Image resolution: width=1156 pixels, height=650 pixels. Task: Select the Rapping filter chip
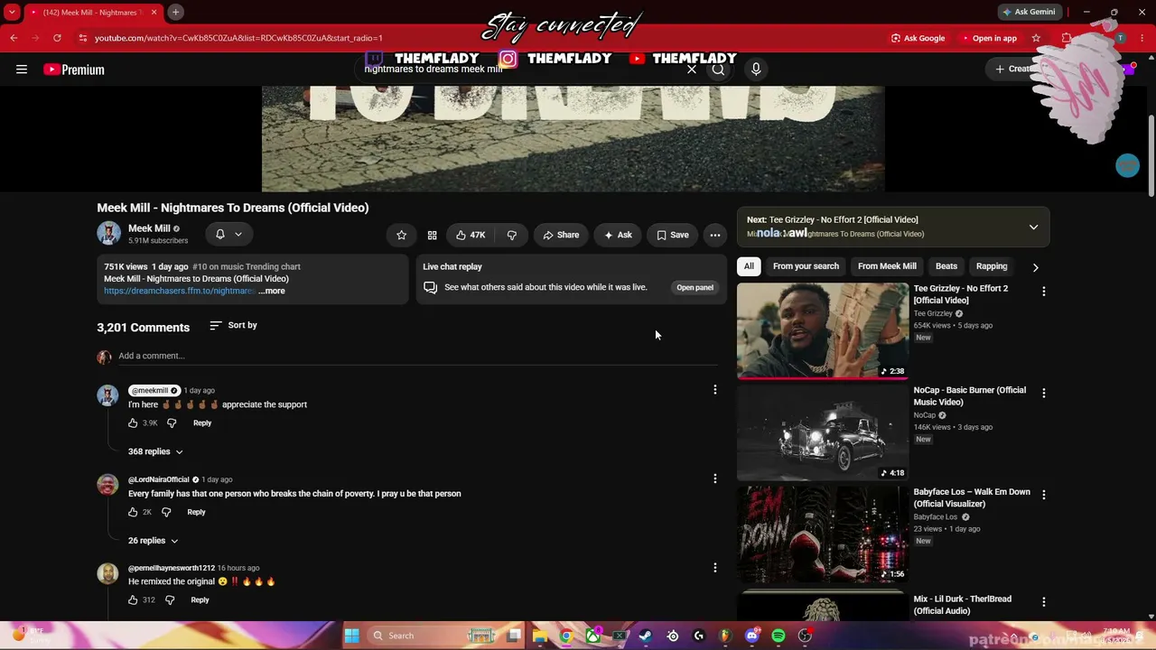click(992, 266)
